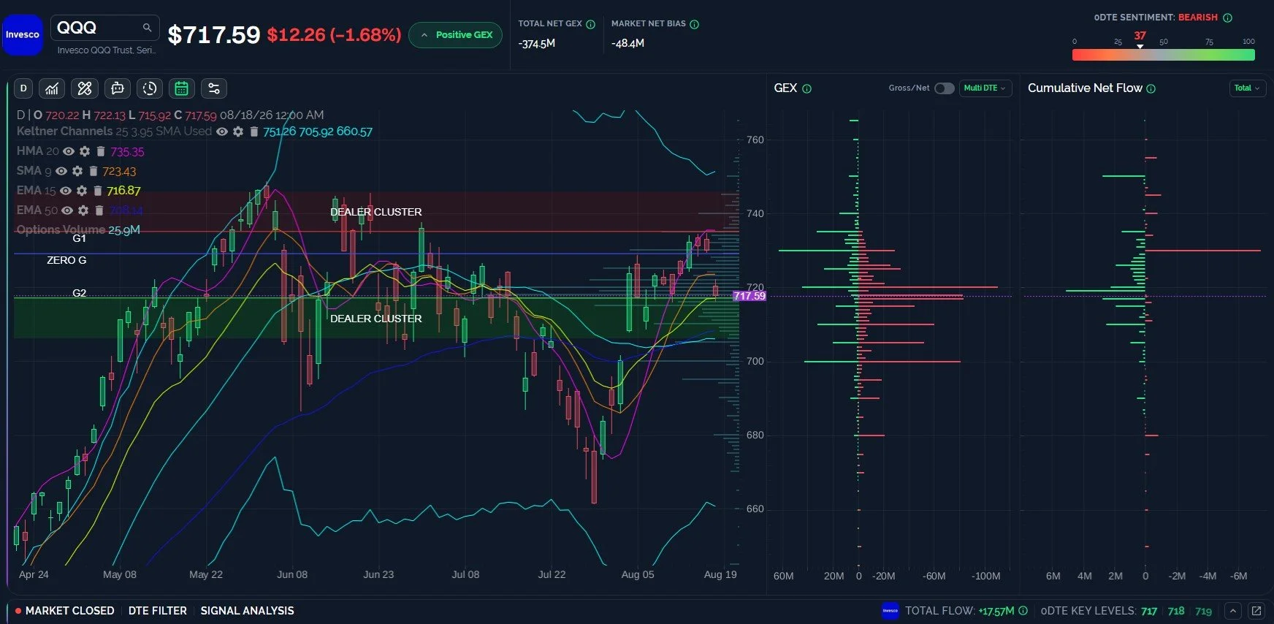Click the 0DTE sentiment gauge bar
Image resolution: width=1274 pixels, height=624 pixels.
point(1164,55)
